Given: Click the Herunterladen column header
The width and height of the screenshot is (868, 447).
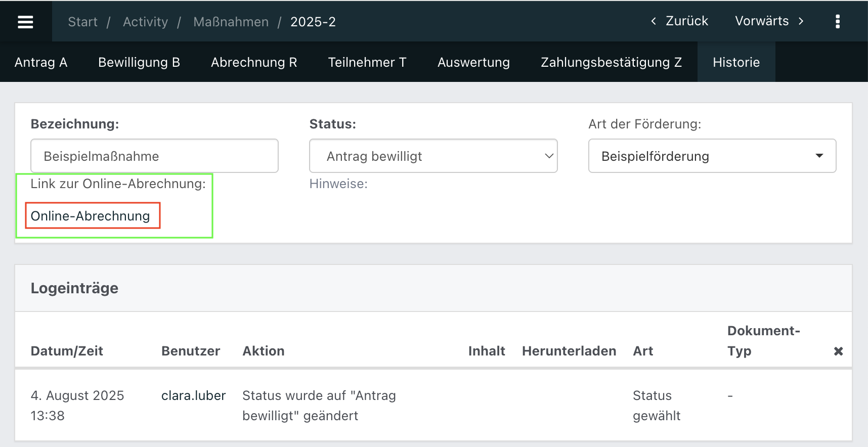Looking at the screenshot, I should (x=569, y=351).
